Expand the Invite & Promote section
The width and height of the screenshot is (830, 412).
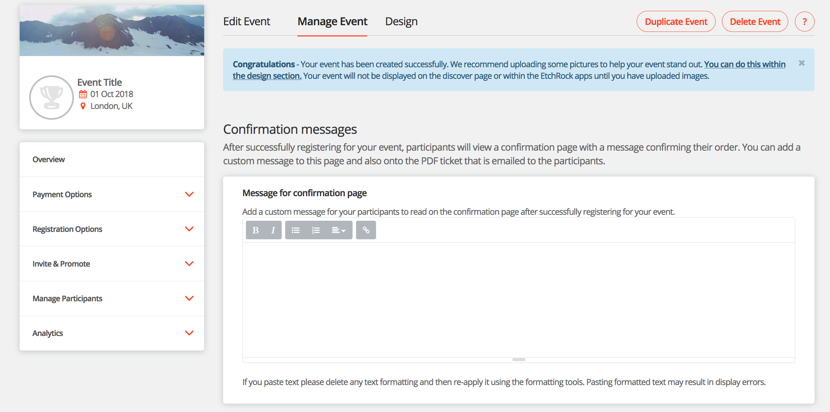[x=112, y=263]
